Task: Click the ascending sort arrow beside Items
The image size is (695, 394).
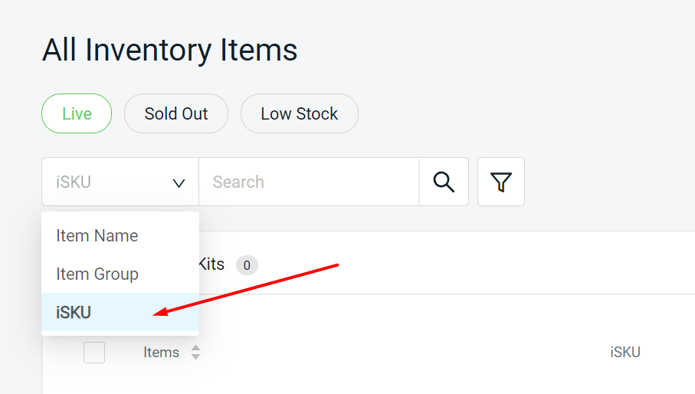Action: pos(195,348)
